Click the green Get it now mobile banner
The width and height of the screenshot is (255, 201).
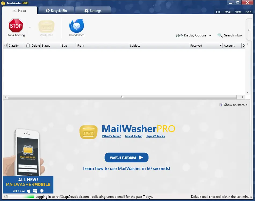pyautogui.click(x=28, y=185)
